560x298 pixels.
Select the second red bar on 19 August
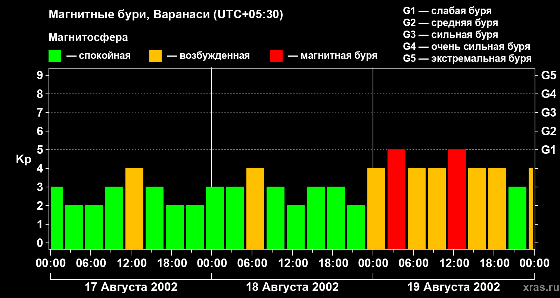[x=457, y=199]
